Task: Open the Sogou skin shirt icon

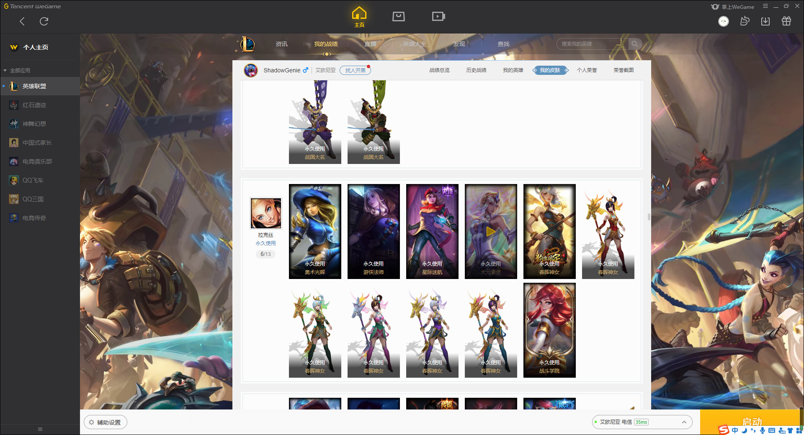Action: tap(790, 430)
